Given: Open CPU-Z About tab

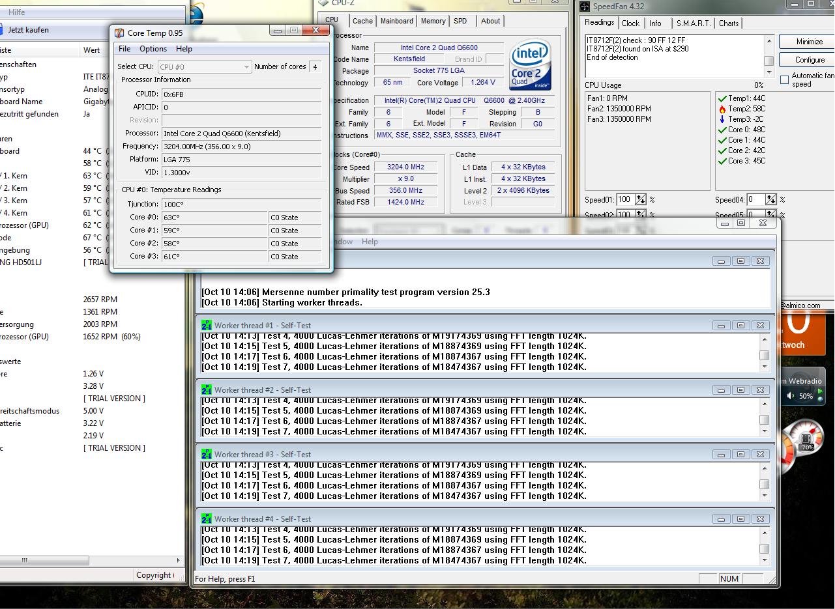Looking at the screenshot, I should (490, 21).
